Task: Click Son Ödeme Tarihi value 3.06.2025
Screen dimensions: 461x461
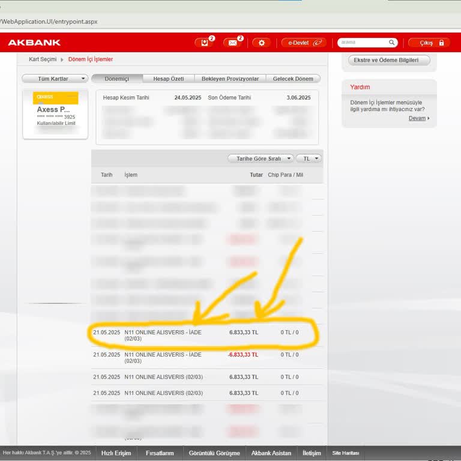Action: [298, 98]
